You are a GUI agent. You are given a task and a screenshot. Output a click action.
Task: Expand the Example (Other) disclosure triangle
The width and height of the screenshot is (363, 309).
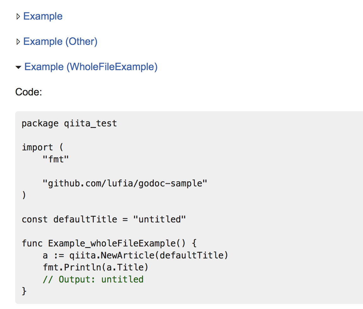pos(18,42)
